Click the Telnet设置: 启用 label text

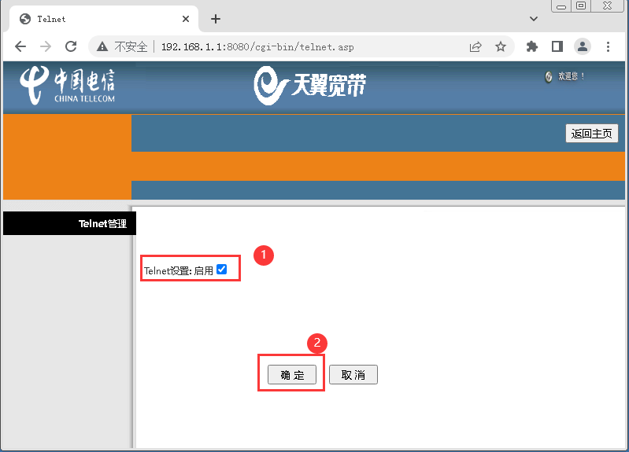[179, 271]
